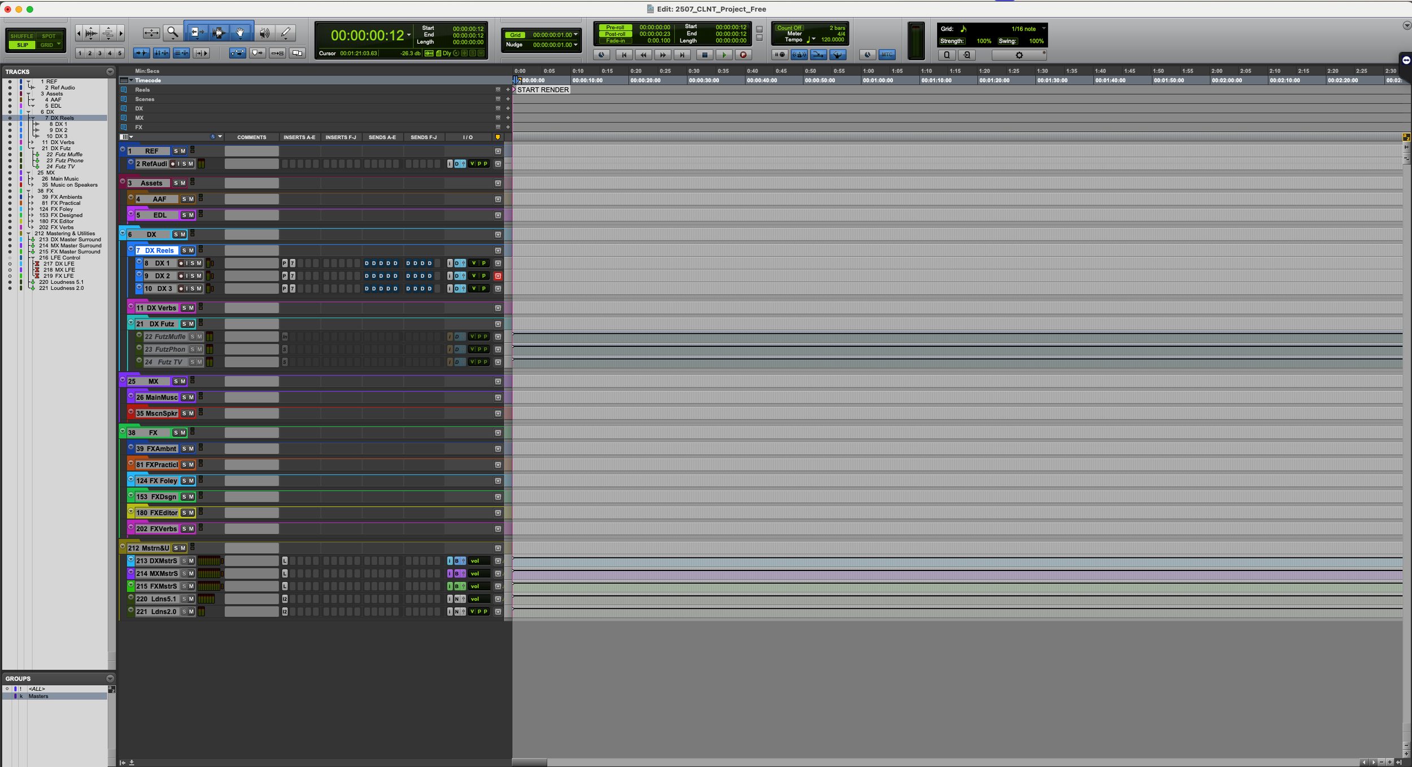Record-enable the DX 2 track
This screenshot has width=1412, height=767.
click(x=181, y=276)
